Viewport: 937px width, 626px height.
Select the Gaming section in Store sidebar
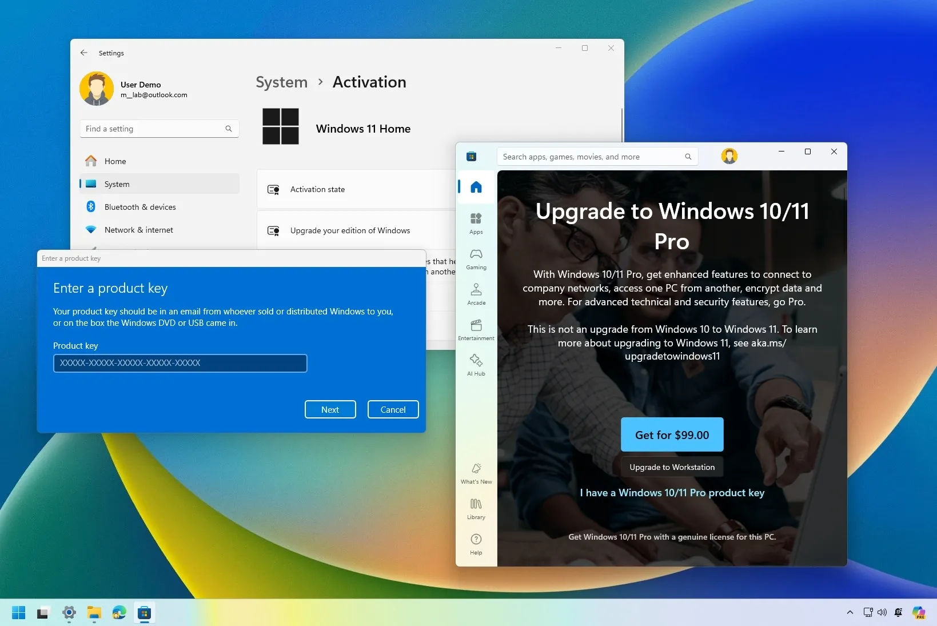[x=476, y=258]
